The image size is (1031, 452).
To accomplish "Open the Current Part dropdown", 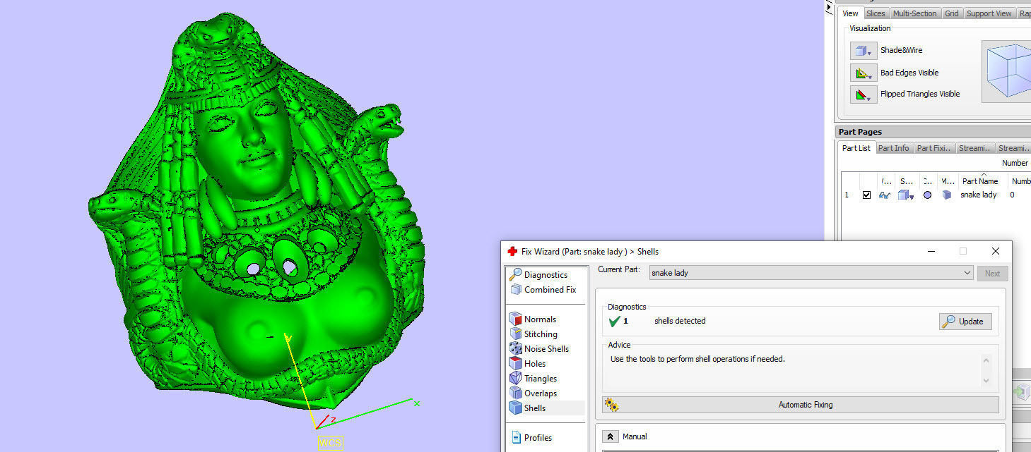I will [811, 273].
